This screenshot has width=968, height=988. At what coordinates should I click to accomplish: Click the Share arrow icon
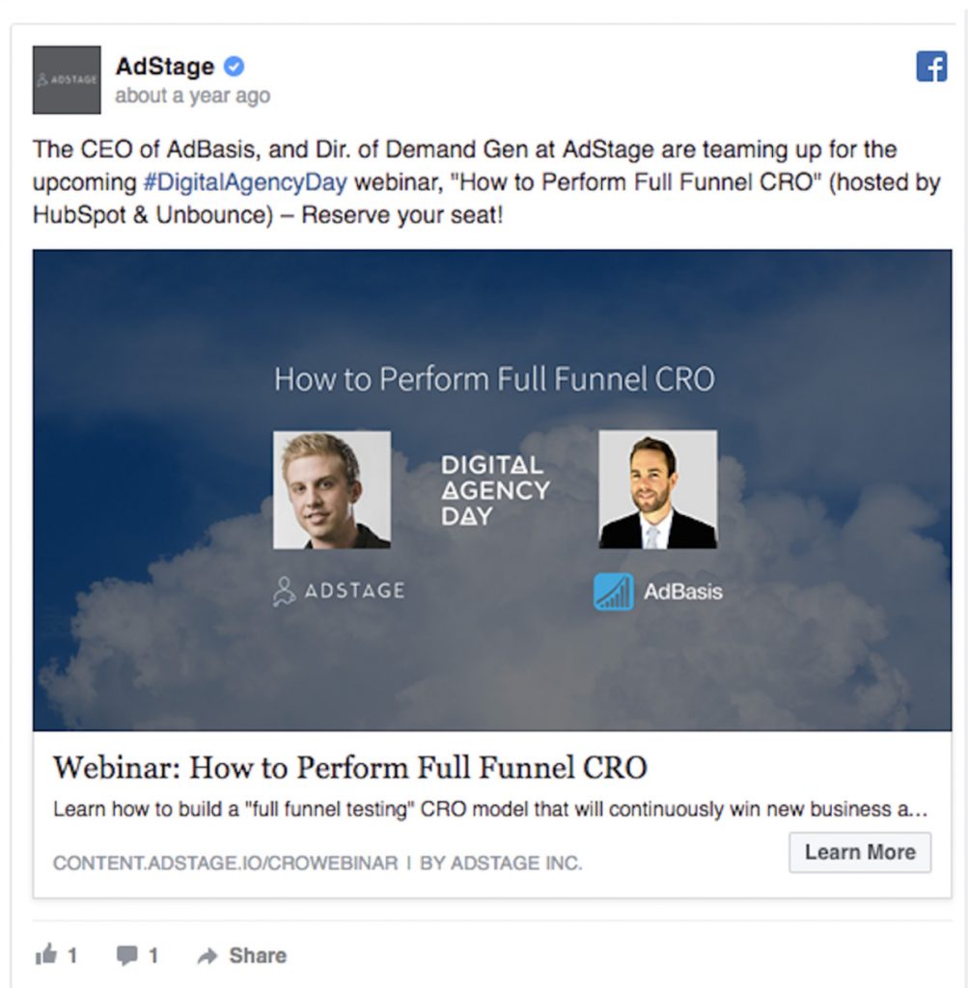pos(206,955)
